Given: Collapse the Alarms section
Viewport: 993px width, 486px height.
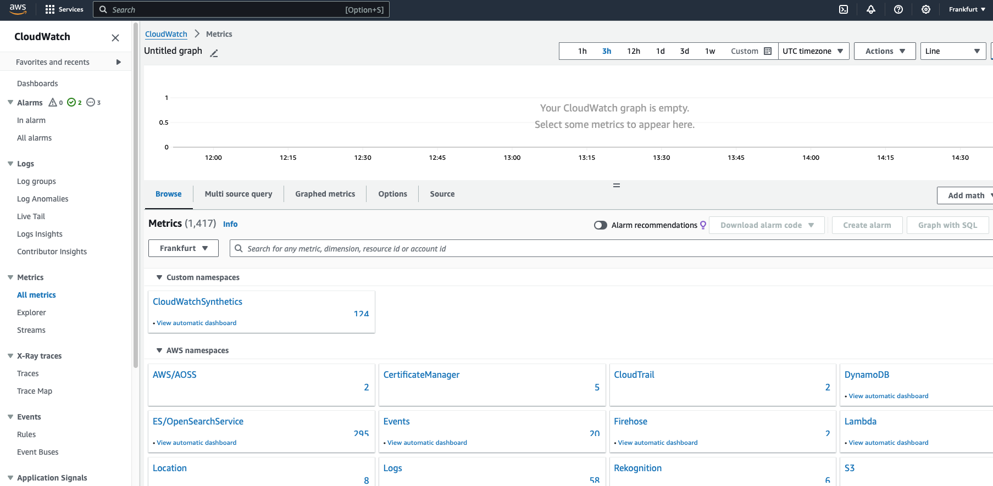Looking at the screenshot, I should pyautogui.click(x=10, y=103).
